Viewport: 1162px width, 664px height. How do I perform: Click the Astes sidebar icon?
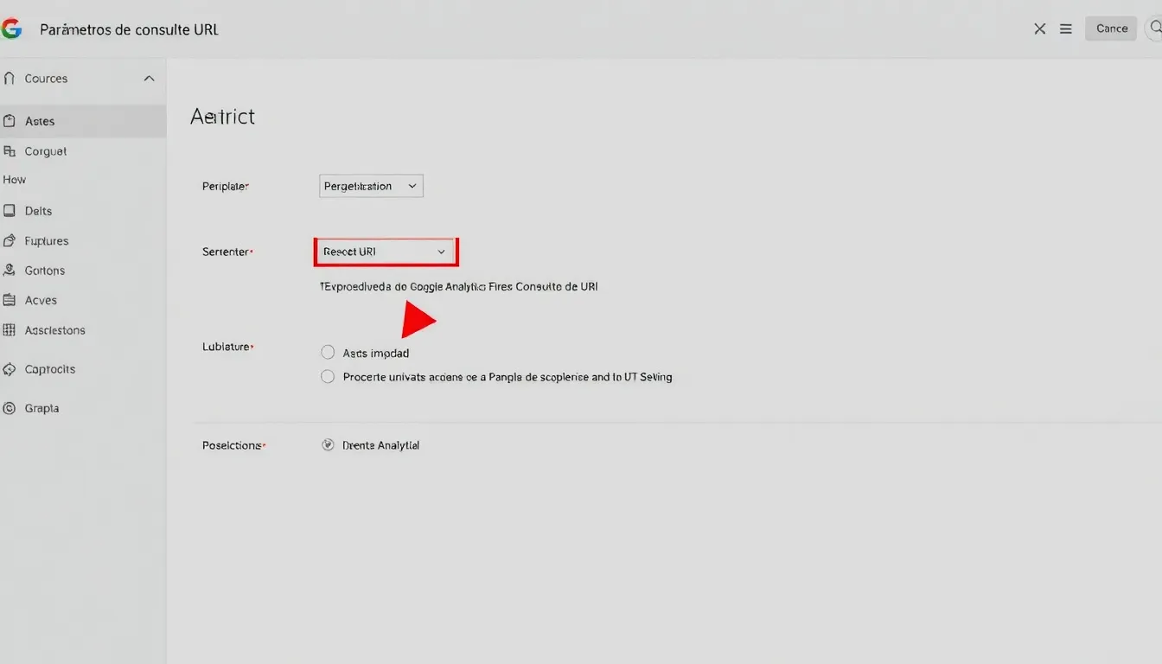[10, 121]
